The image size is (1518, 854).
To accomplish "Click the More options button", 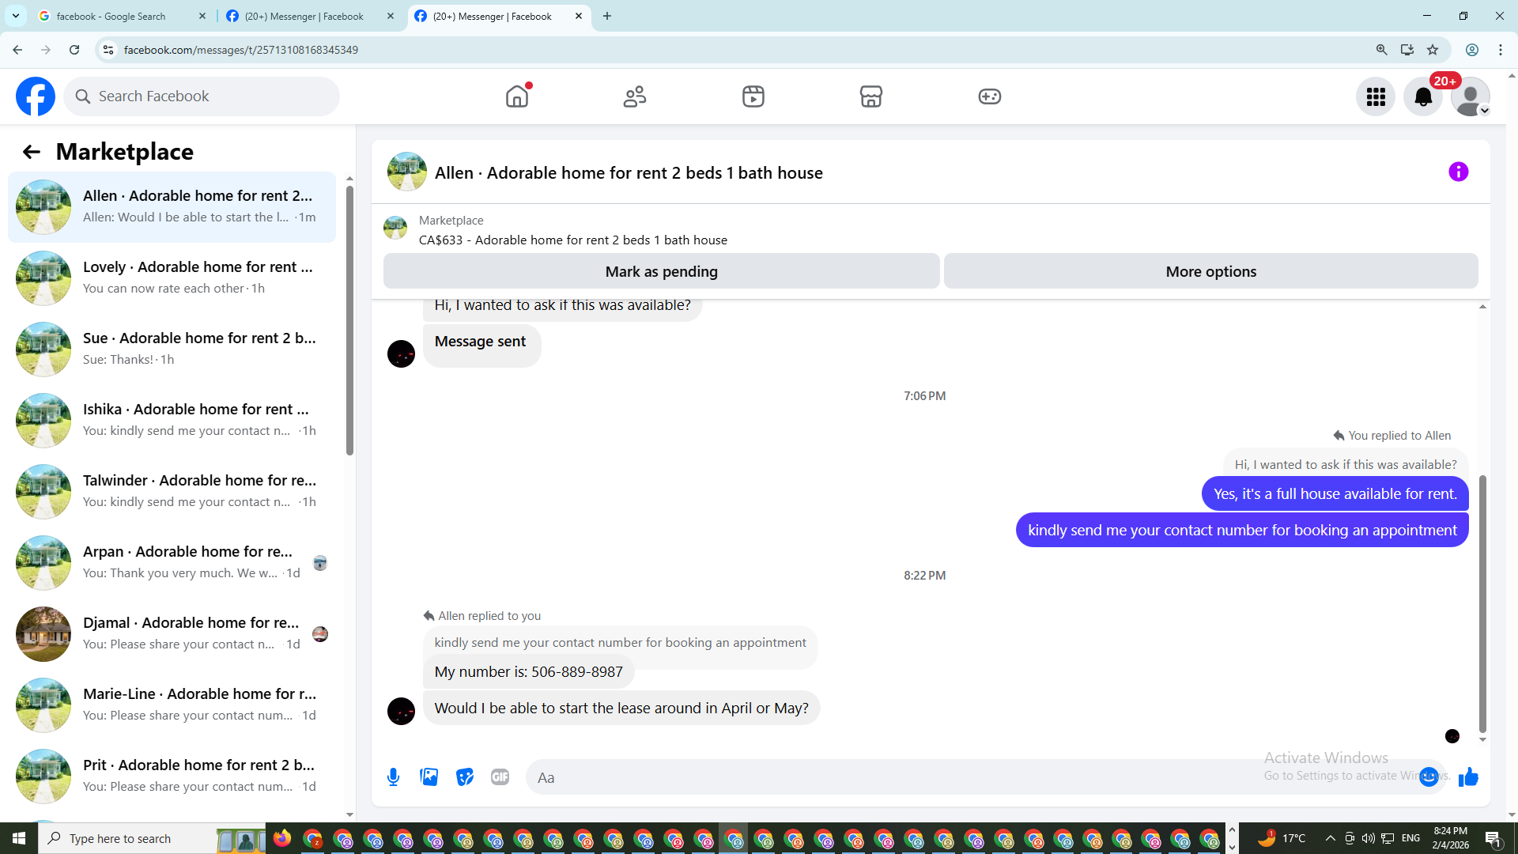I will point(1210,271).
